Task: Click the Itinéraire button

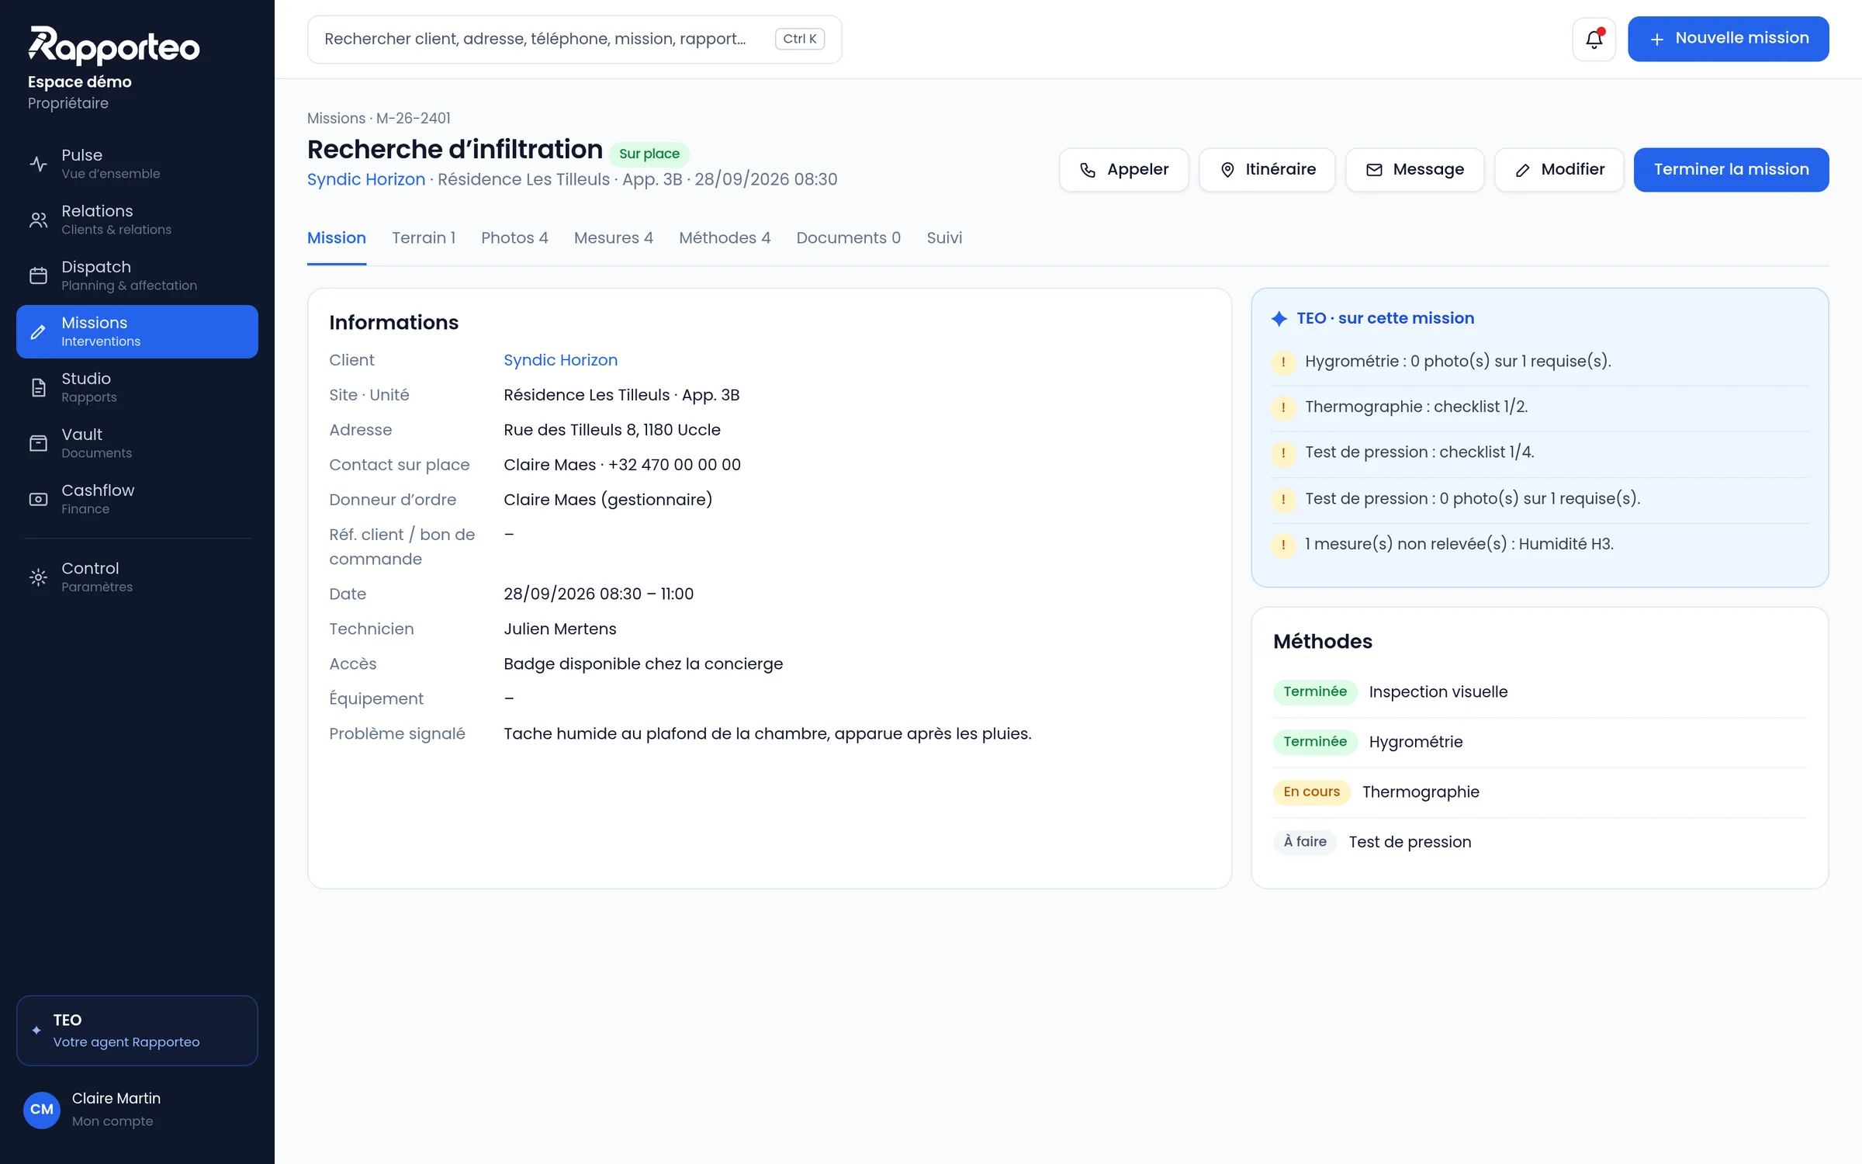Action: coord(1267,169)
